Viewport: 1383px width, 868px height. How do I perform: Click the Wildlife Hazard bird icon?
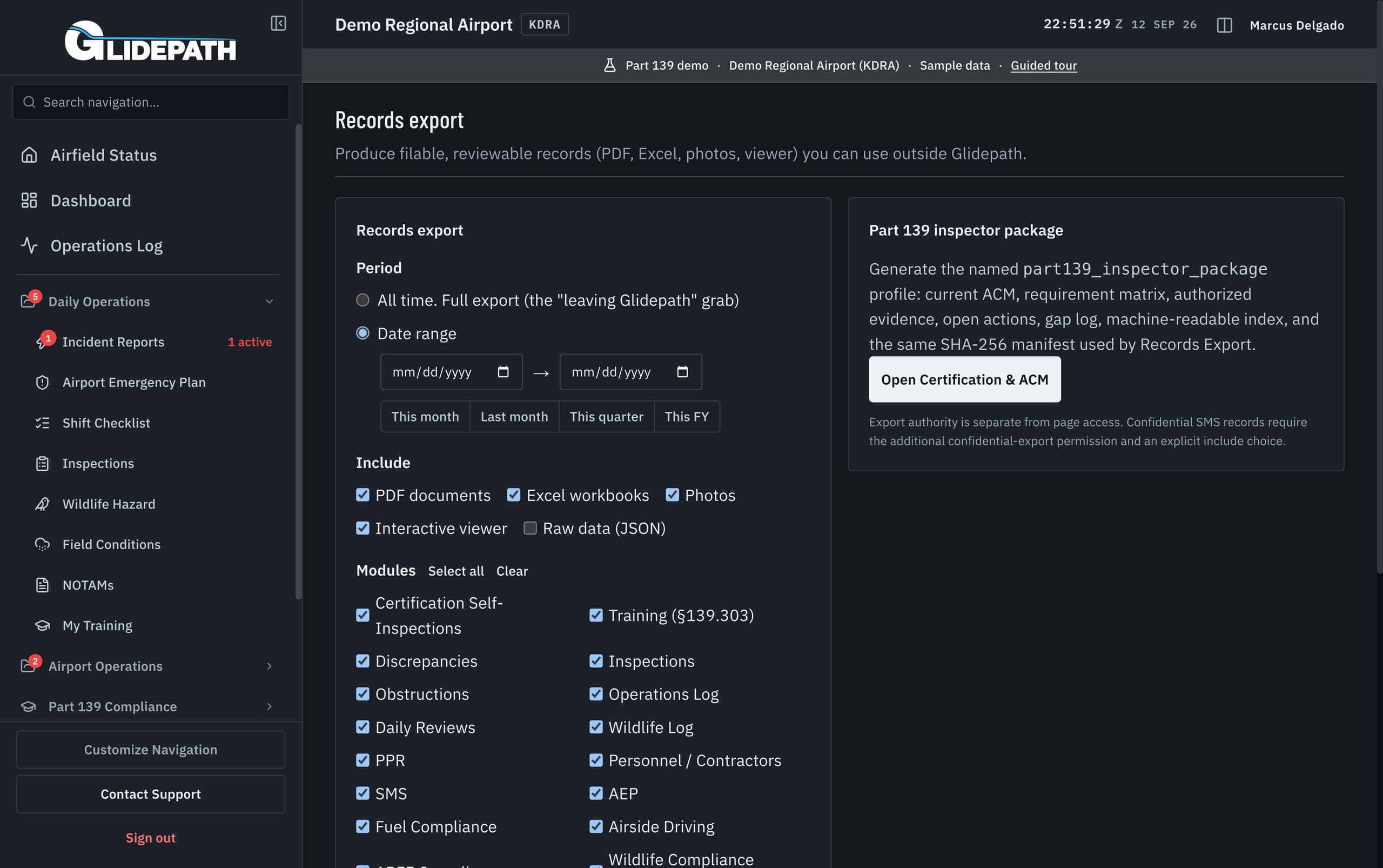43,504
